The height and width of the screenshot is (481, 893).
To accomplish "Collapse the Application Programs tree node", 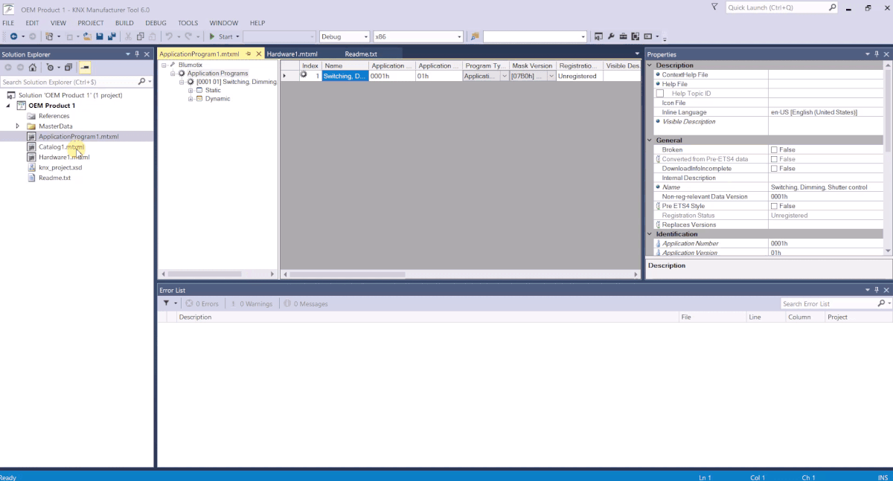I will (x=173, y=74).
